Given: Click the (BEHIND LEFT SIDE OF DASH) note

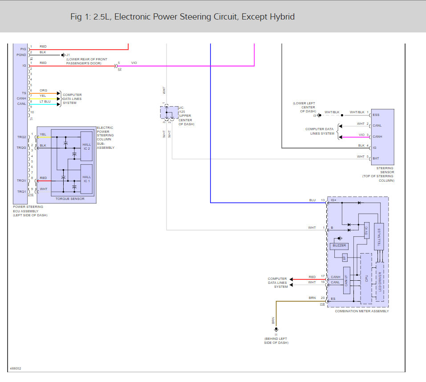Looking at the screenshot, I should 276,341.
